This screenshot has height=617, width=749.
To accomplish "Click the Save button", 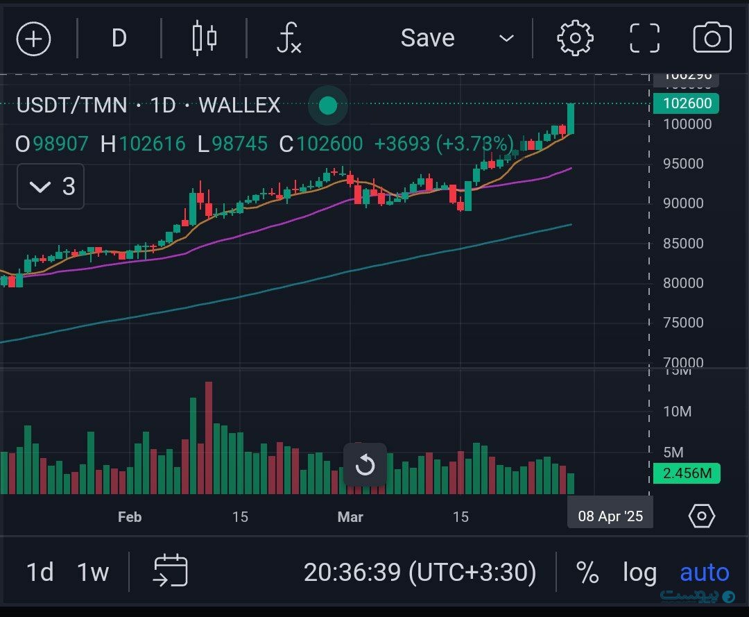I will tap(427, 37).
